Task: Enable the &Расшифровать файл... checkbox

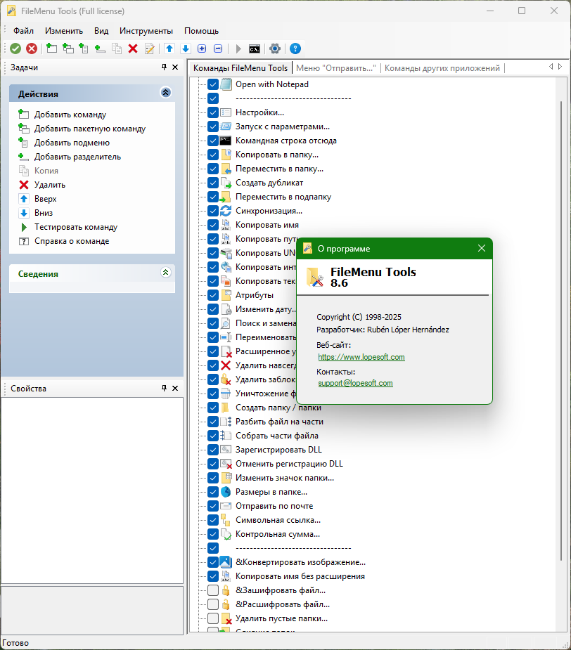Action: (213, 604)
